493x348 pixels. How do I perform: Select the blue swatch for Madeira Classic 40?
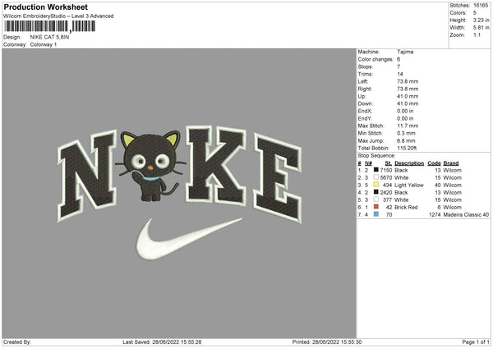(376, 214)
